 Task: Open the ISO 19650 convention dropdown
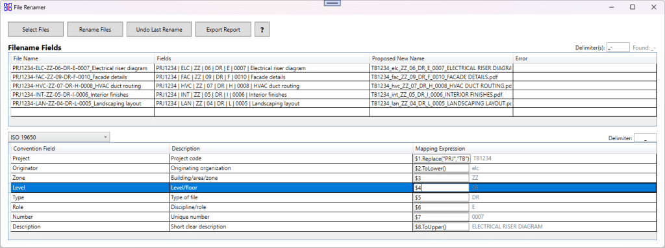pyautogui.click(x=59, y=138)
